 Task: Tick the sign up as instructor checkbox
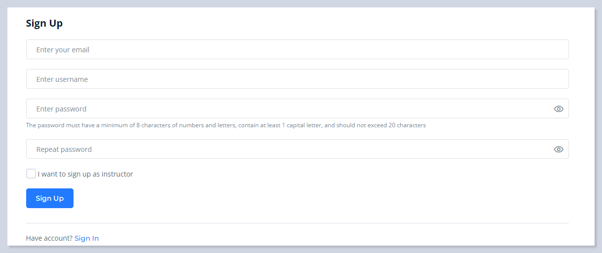(x=31, y=174)
